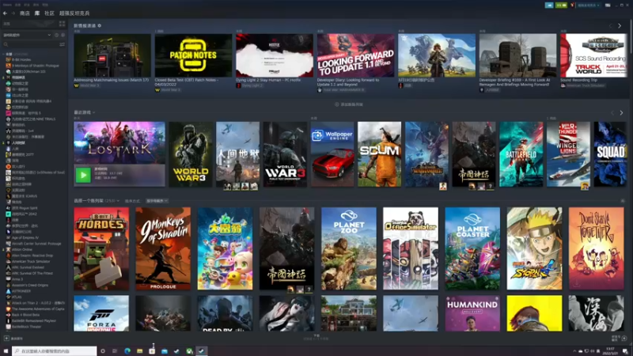The width and height of the screenshot is (633, 356).
Task: Open the 社区 (Community) tab
Action: (49, 13)
